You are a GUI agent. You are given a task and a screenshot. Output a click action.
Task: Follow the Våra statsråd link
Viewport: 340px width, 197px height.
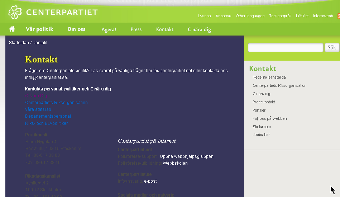[x=38, y=109]
